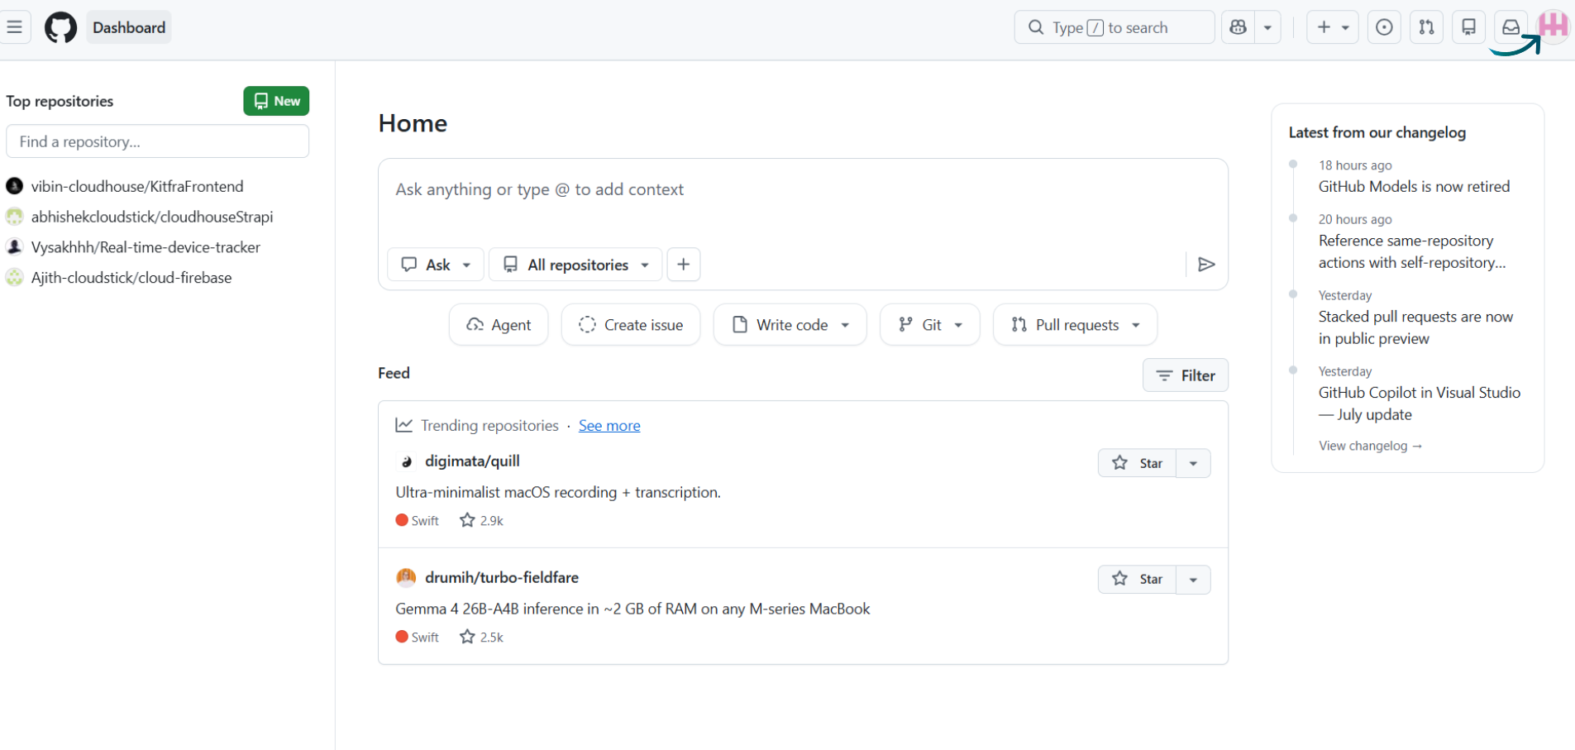Open Reference same-repository actions changelog entry
The image size is (1575, 750).
pyautogui.click(x=1412, y=252)
